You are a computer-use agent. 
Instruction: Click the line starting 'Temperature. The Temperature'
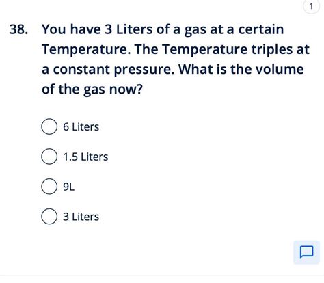click(176, 49)
